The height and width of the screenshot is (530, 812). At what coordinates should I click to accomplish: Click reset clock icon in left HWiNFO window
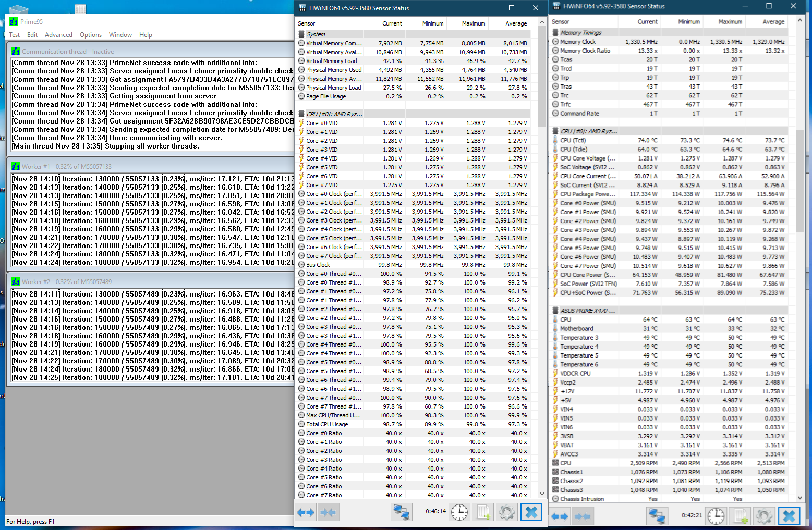[459, 512]
